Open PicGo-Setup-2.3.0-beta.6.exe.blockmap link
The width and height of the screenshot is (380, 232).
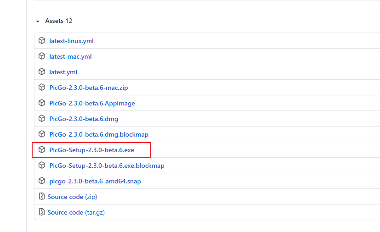[x=107, y=166]
